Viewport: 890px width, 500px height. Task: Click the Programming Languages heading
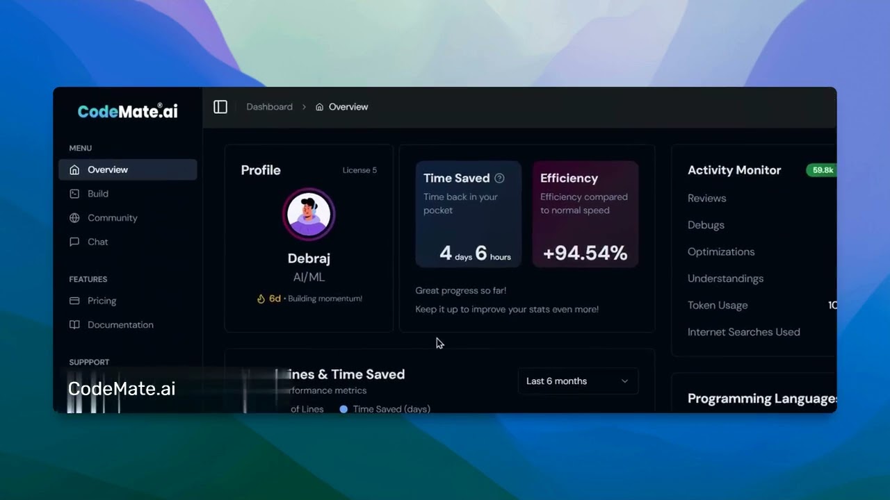(x=762, y=399)
